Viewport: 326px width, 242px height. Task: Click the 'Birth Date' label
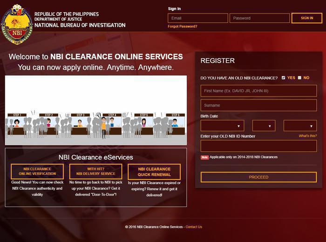pyautogui.click(x=209, y=116)
